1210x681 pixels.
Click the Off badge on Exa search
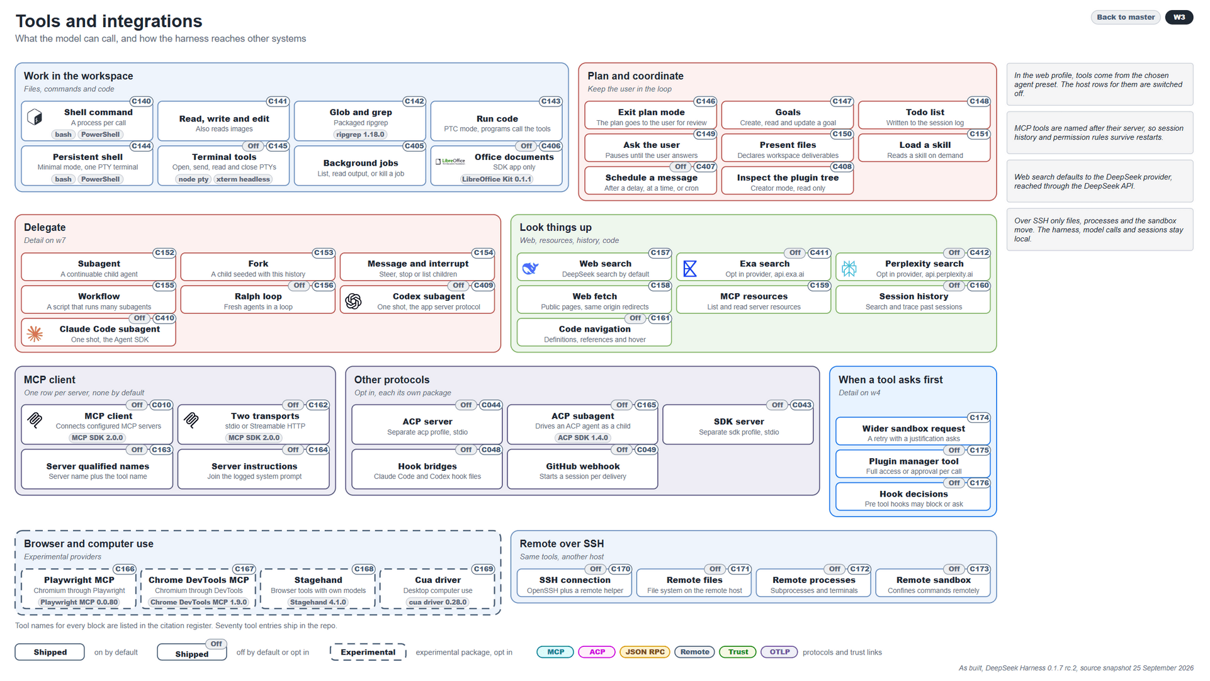796,253
